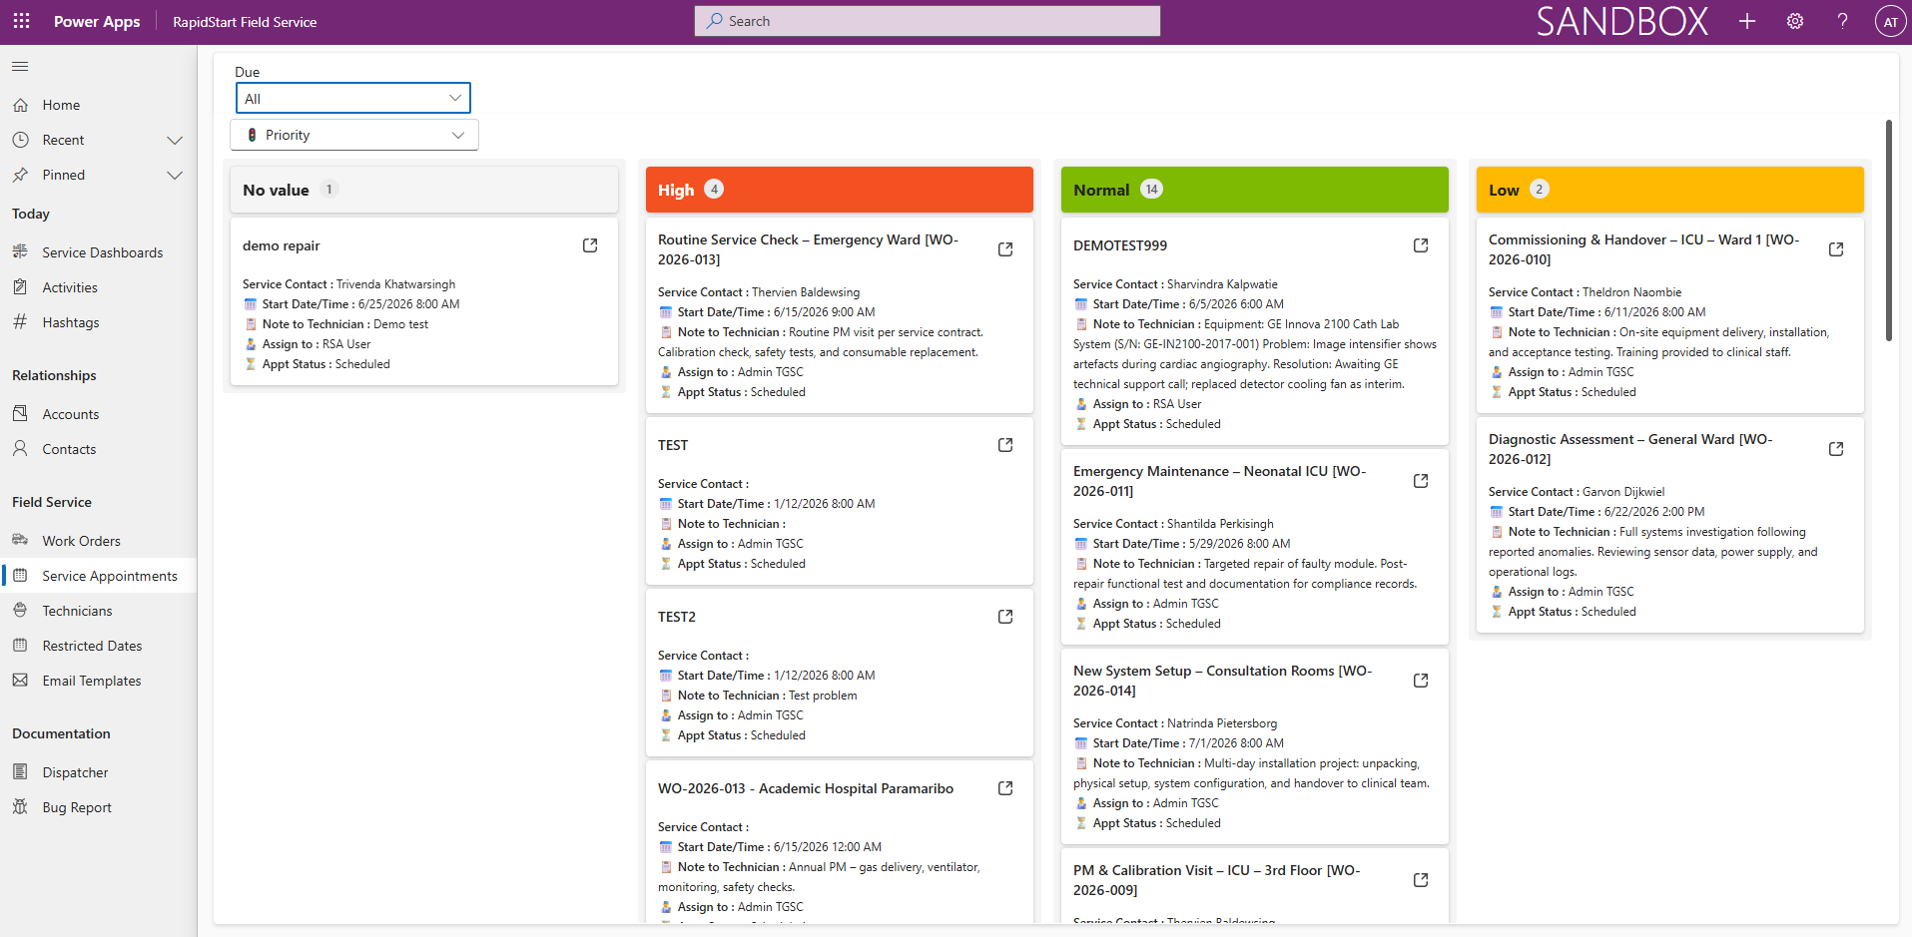The height and width of the screenshot is (937, 1912).
Task: Open PM & Calibration Visit pop-out icon
Action: [x=1421, y=880]
